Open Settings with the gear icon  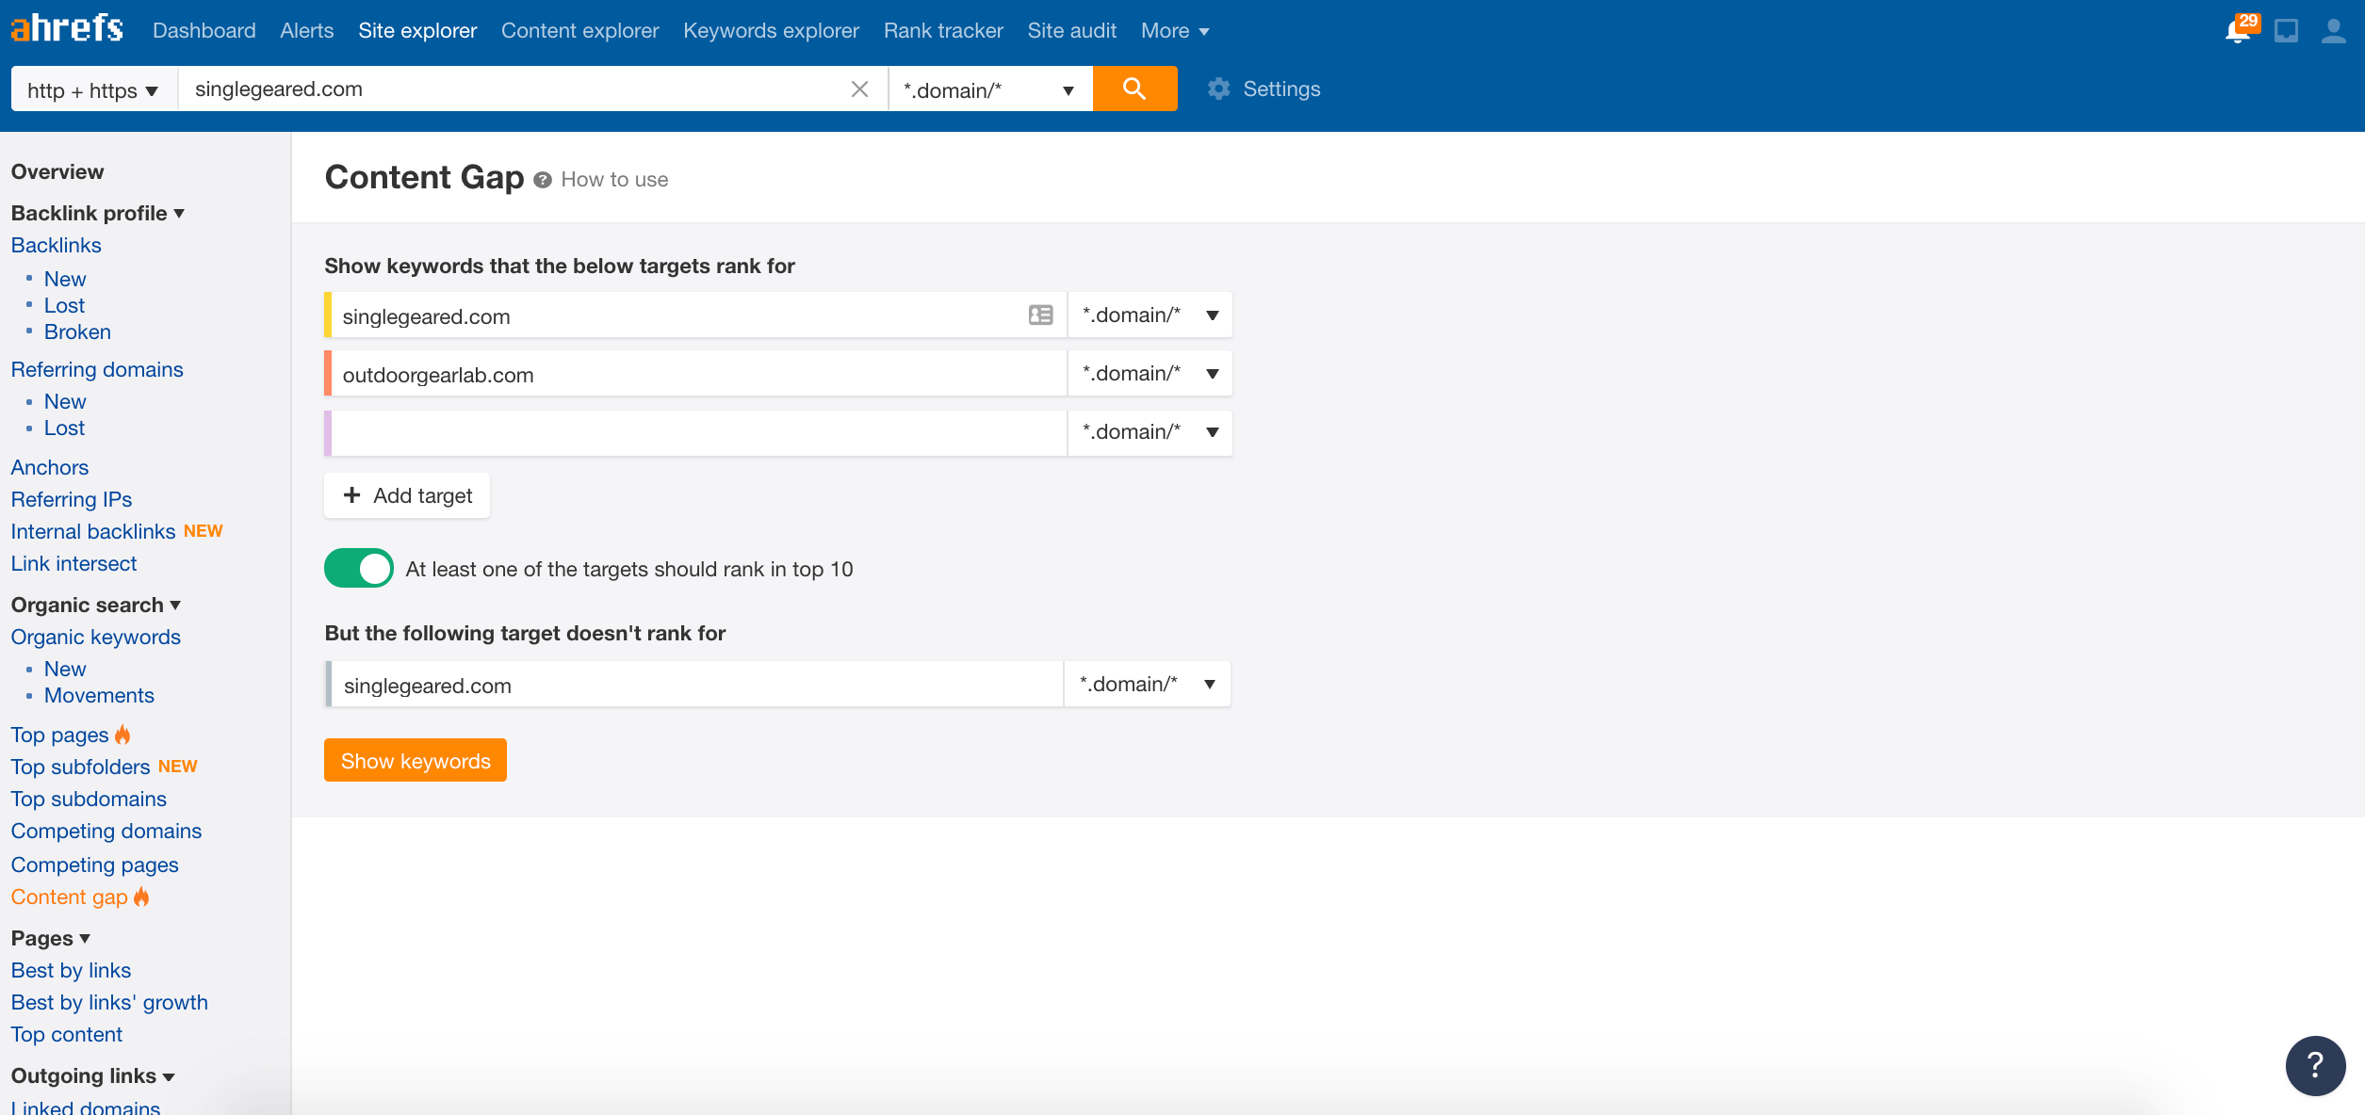[1219, 89]
